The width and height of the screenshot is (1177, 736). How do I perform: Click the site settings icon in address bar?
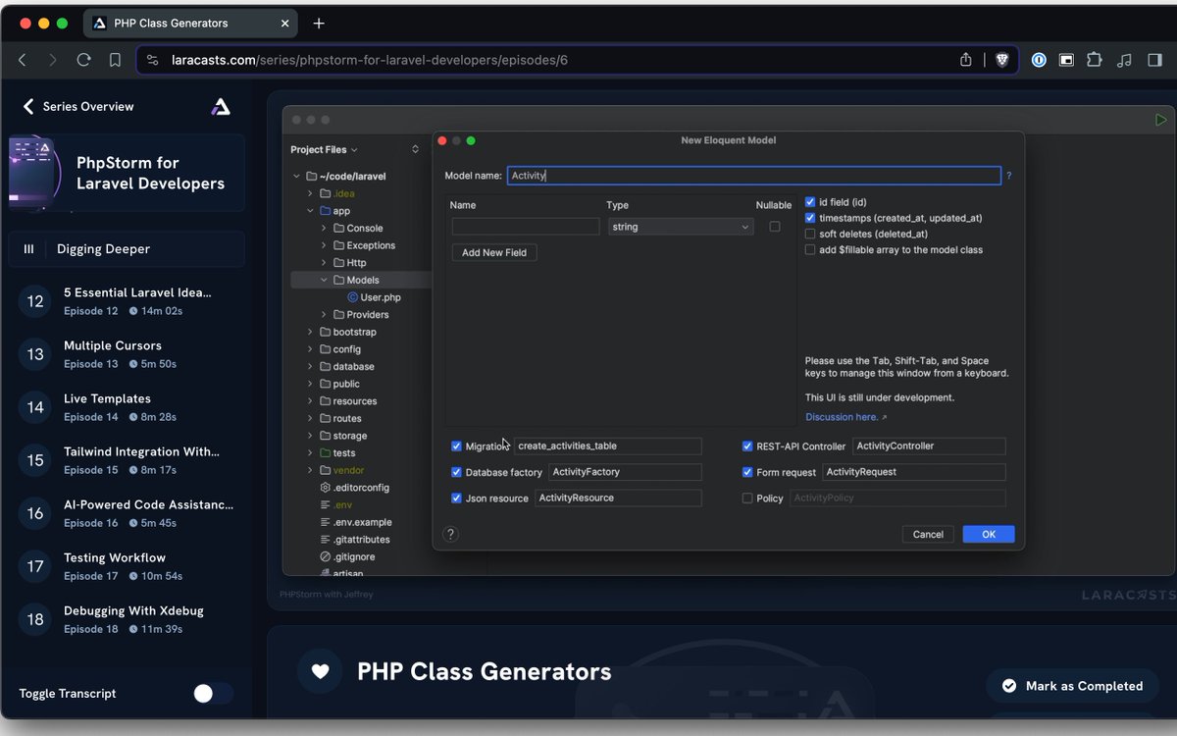pos(152,60)
